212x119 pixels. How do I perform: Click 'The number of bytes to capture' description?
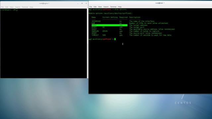click(x=144, y=31)
